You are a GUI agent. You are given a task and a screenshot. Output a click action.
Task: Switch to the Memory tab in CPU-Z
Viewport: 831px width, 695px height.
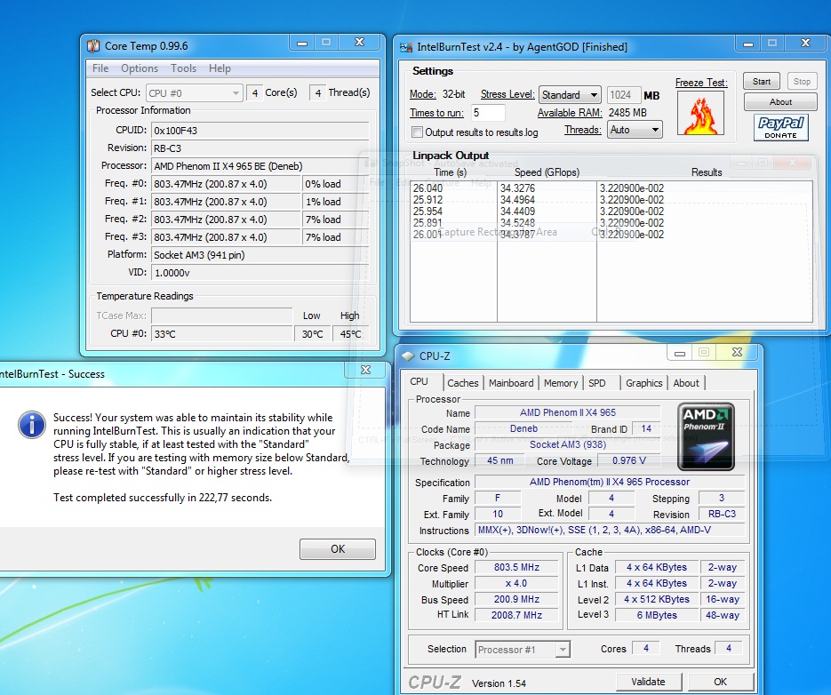(561, 383)
